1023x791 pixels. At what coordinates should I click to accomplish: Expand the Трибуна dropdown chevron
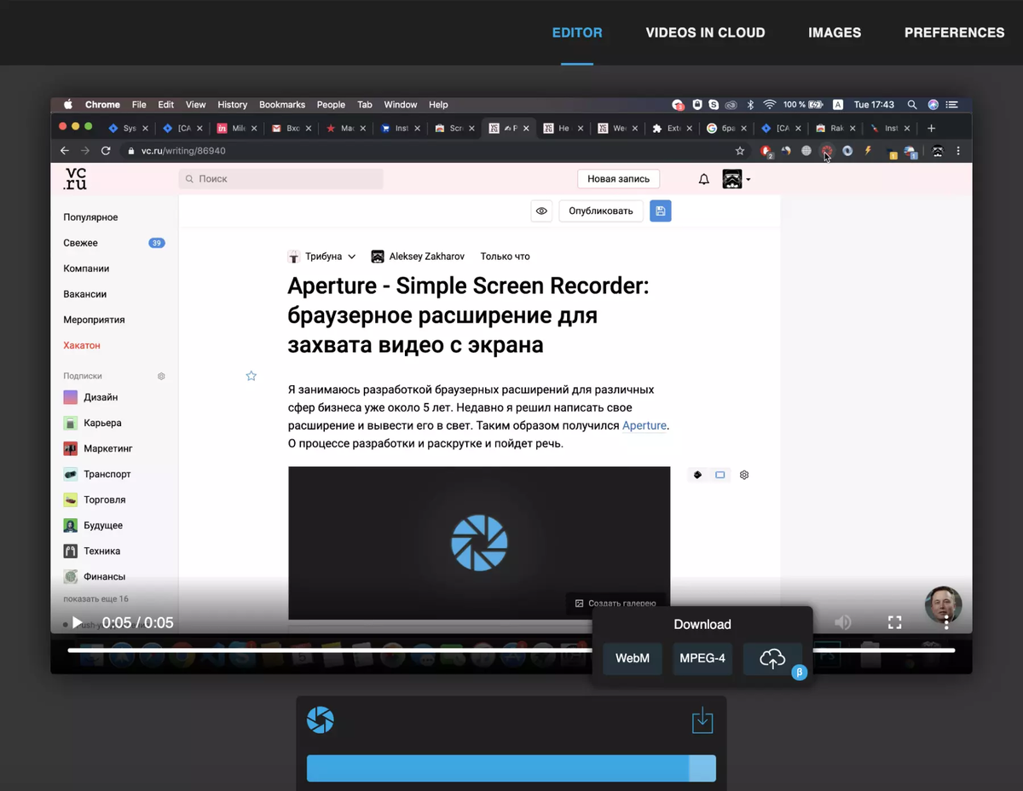click(352, 257)
